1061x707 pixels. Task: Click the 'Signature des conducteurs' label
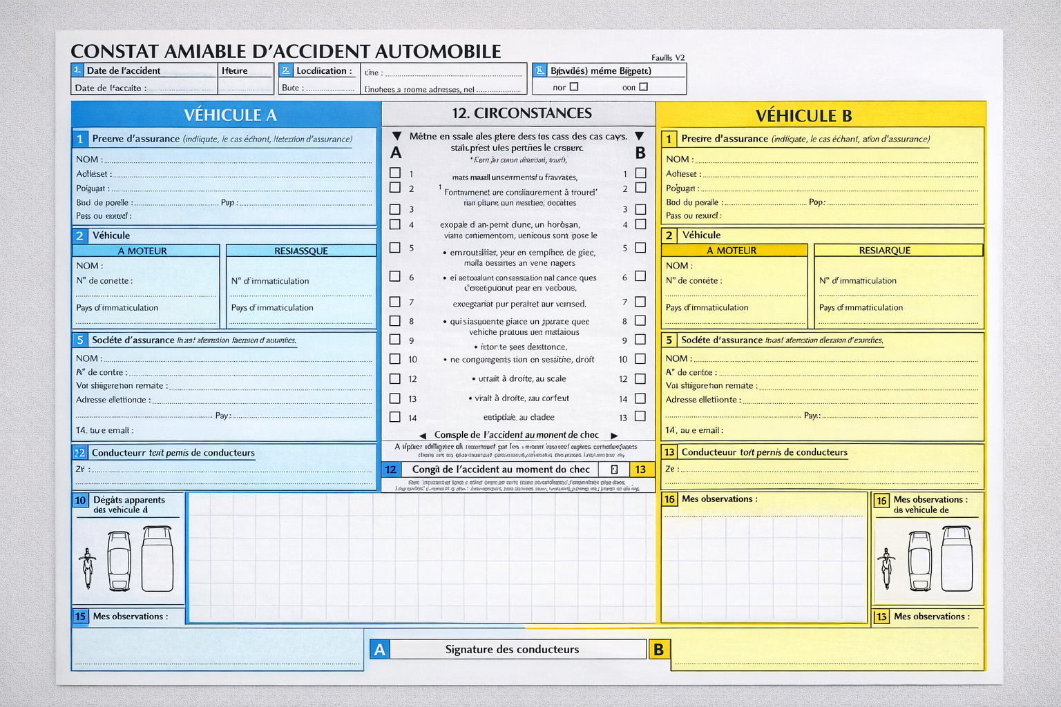pos(512,650)
